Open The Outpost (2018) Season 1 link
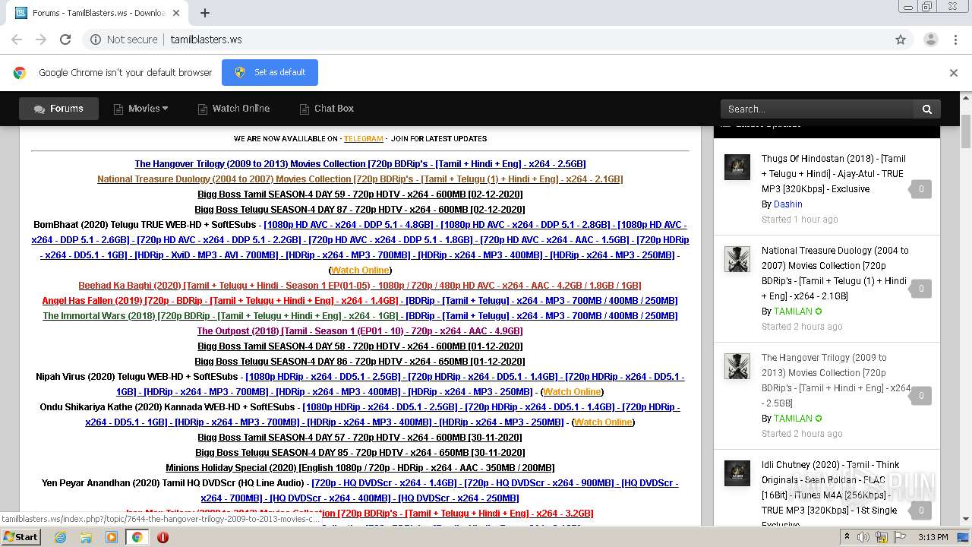 [x=360, y=331]
